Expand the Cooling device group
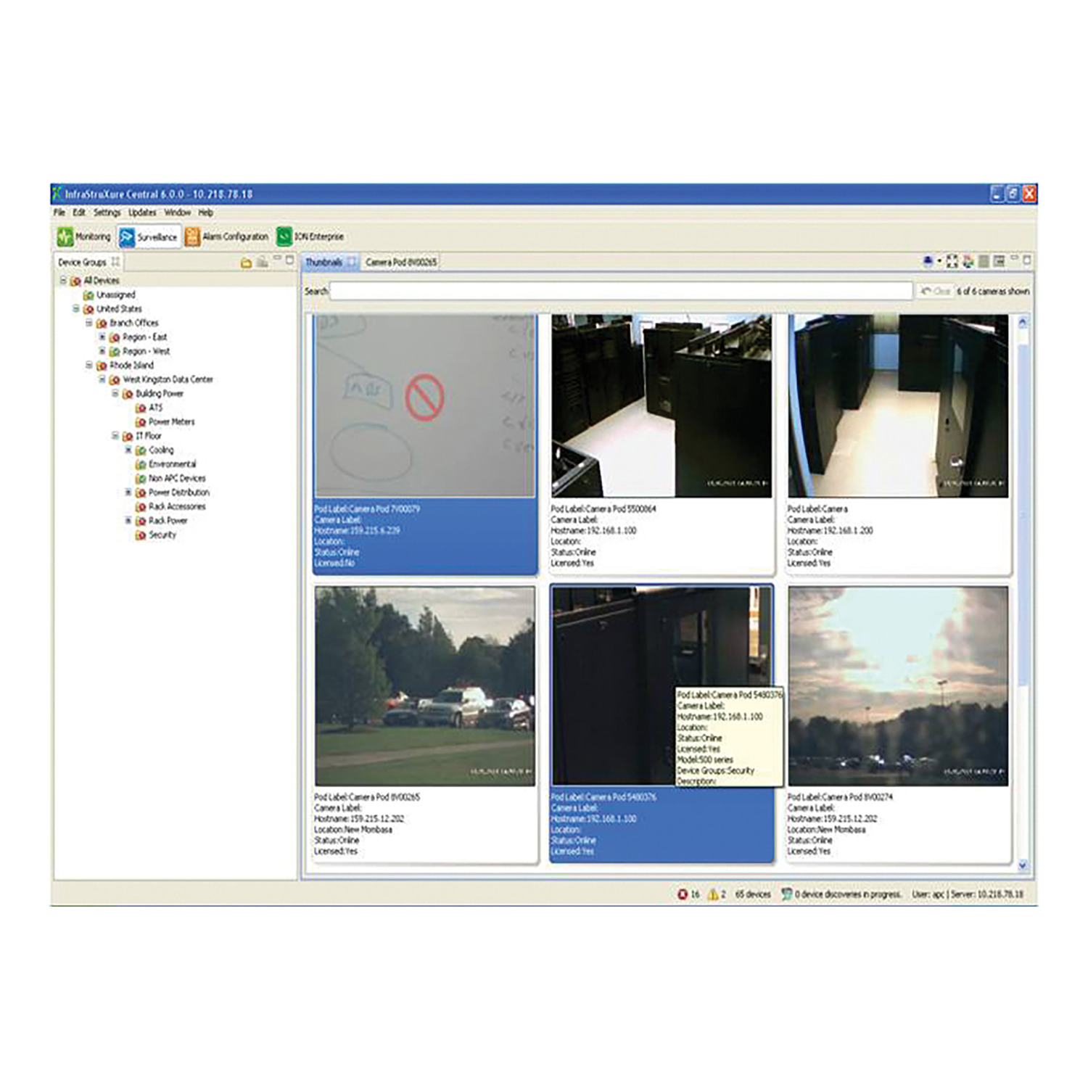The width and height of the screenshot is (1088, 1088). 128,450
